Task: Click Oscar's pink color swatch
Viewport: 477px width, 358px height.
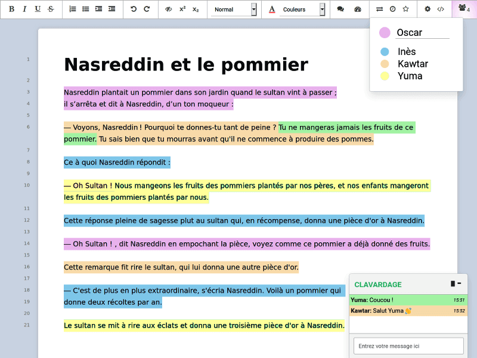Action: (385, 33)
